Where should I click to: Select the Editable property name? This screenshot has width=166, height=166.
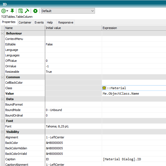(x=10, y=44)
